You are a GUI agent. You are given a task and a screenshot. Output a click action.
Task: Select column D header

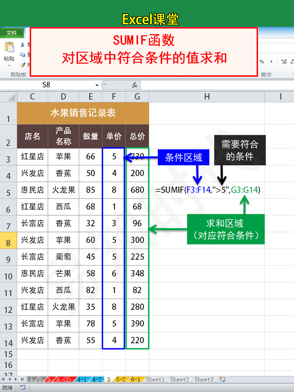(x=63, y=97)
